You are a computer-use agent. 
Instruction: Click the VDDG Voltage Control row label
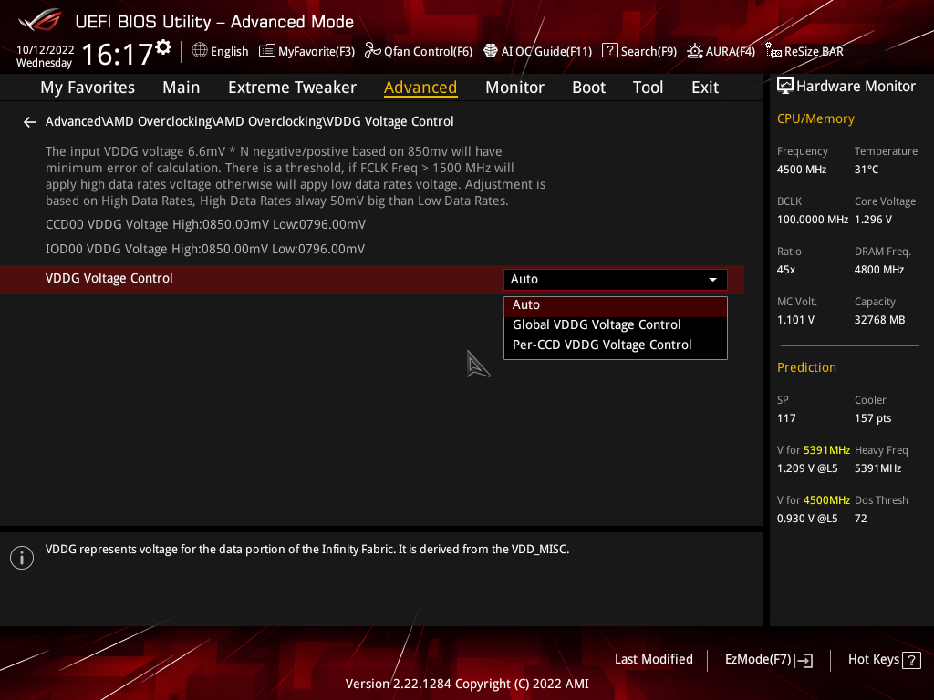109,279
